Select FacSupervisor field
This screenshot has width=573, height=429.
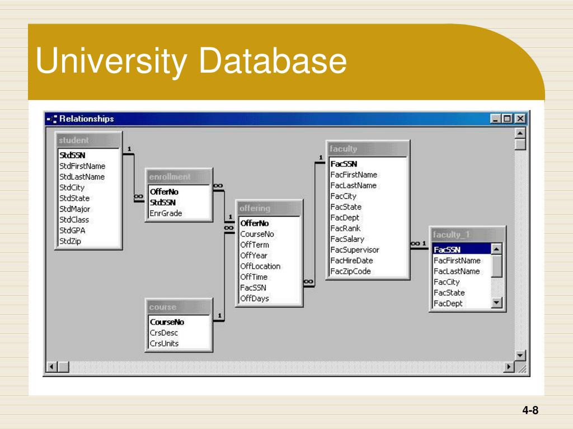[x=355, y=250]
